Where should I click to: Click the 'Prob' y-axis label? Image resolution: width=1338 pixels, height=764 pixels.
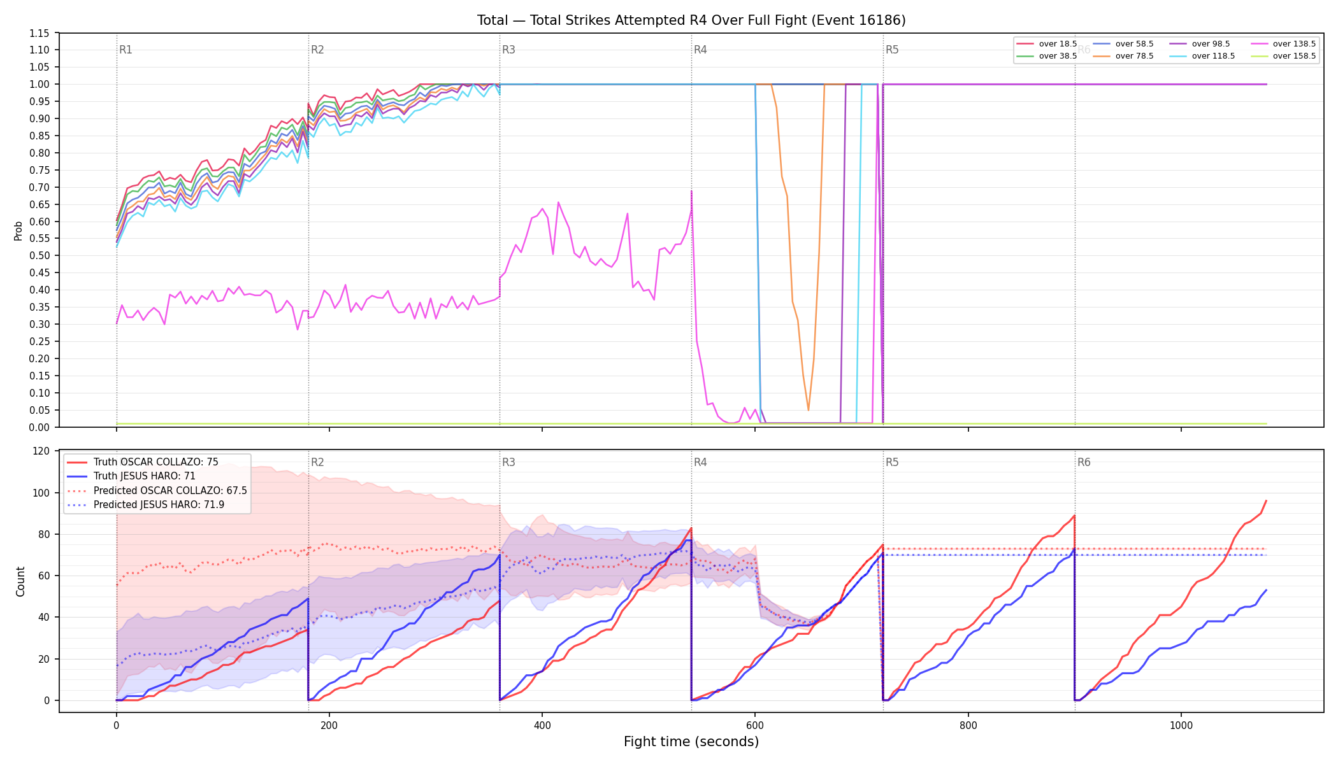[x=18, y=230]
